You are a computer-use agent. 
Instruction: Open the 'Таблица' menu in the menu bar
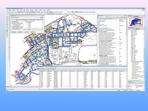coord(32,10)
